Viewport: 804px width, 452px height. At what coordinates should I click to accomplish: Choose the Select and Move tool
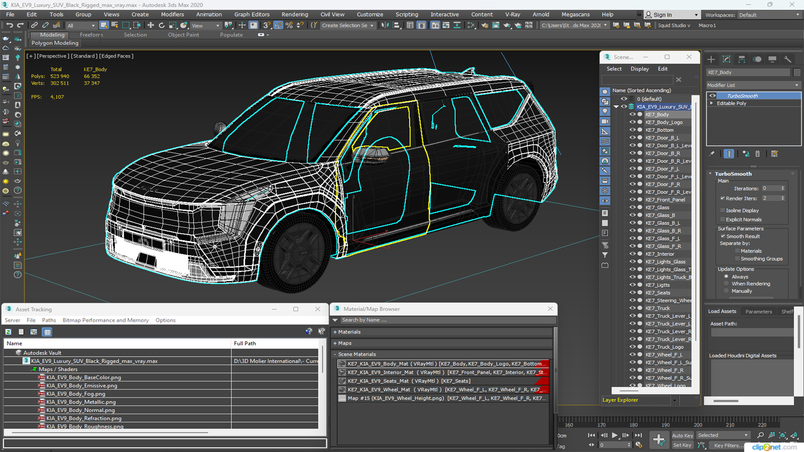[x=151, y=25]
